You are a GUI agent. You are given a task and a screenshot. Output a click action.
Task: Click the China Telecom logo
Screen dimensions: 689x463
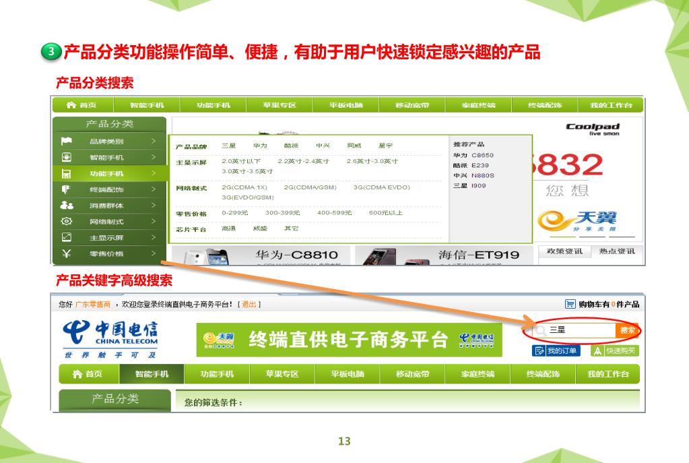click(110, 338)
